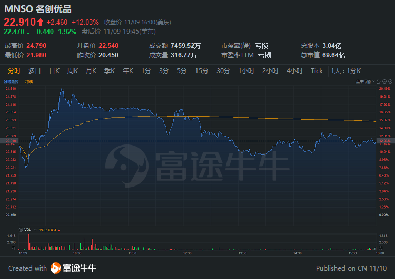
Task: Switch to the Tick tab
Action: (x=317, y=71)
